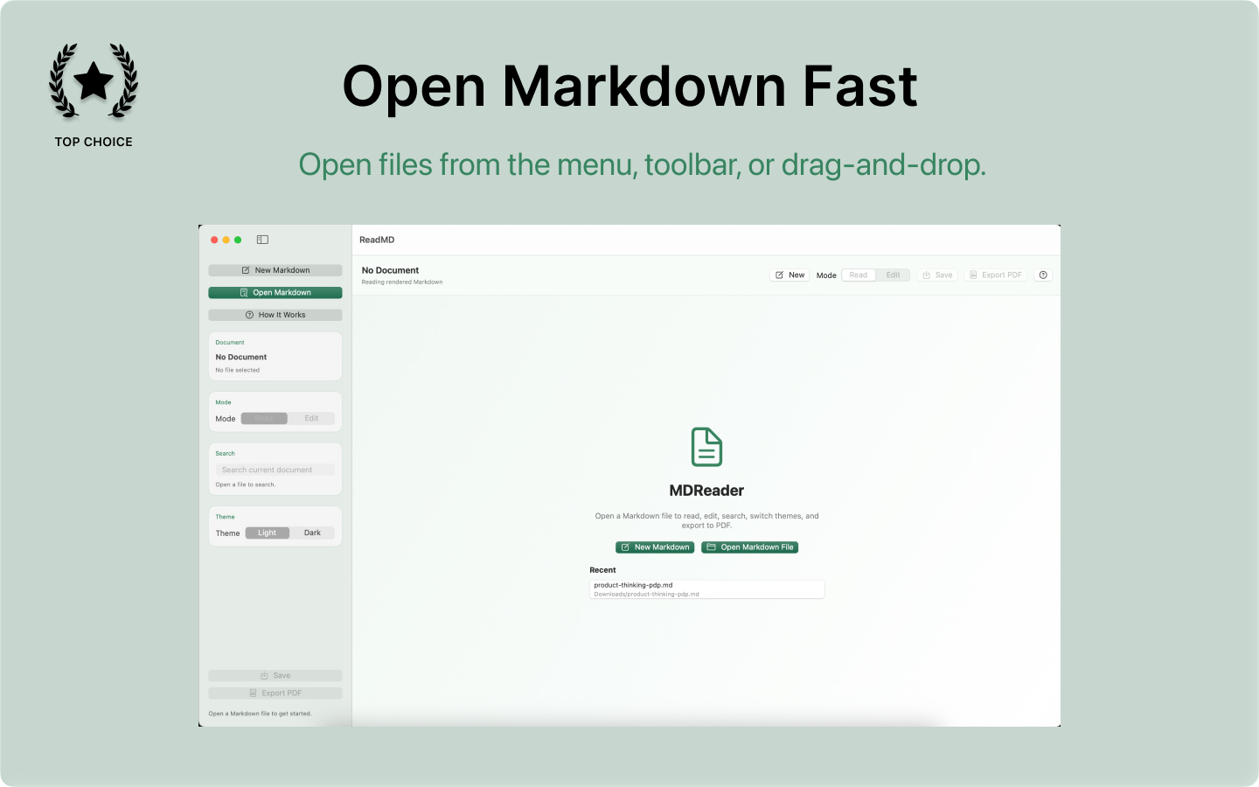Click the No Document card in the sidebar
Viewport: 1259px width, 787px height.
pos(275,356)
